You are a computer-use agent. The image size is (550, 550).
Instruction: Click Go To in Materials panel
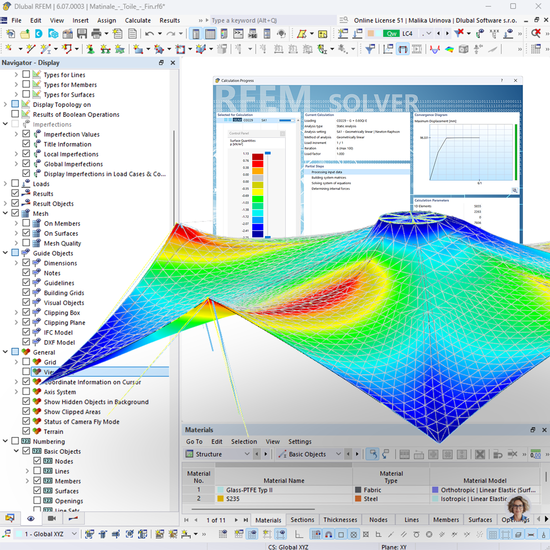coord(195,442)
